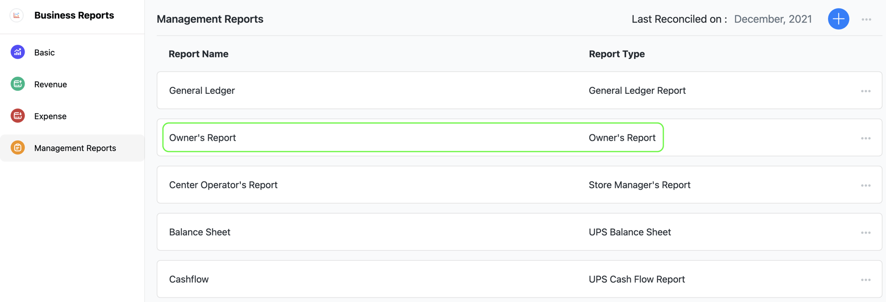Open the Expense reports section
This screenshot has height=302, width=886.
pos(50,116)
